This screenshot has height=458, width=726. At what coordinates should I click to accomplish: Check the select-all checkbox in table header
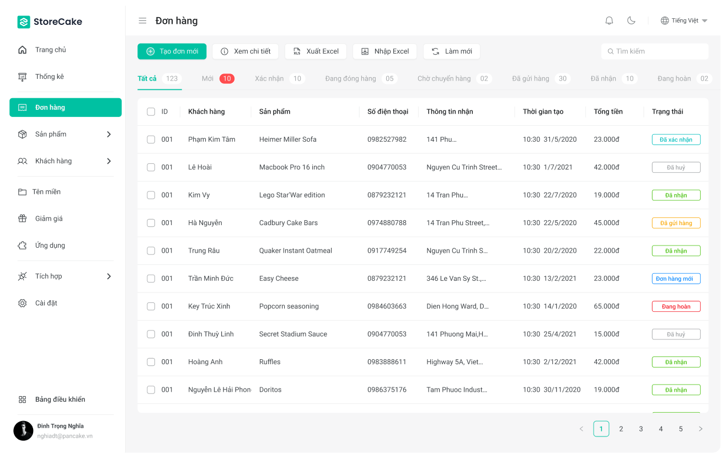(x=151, y=111)
